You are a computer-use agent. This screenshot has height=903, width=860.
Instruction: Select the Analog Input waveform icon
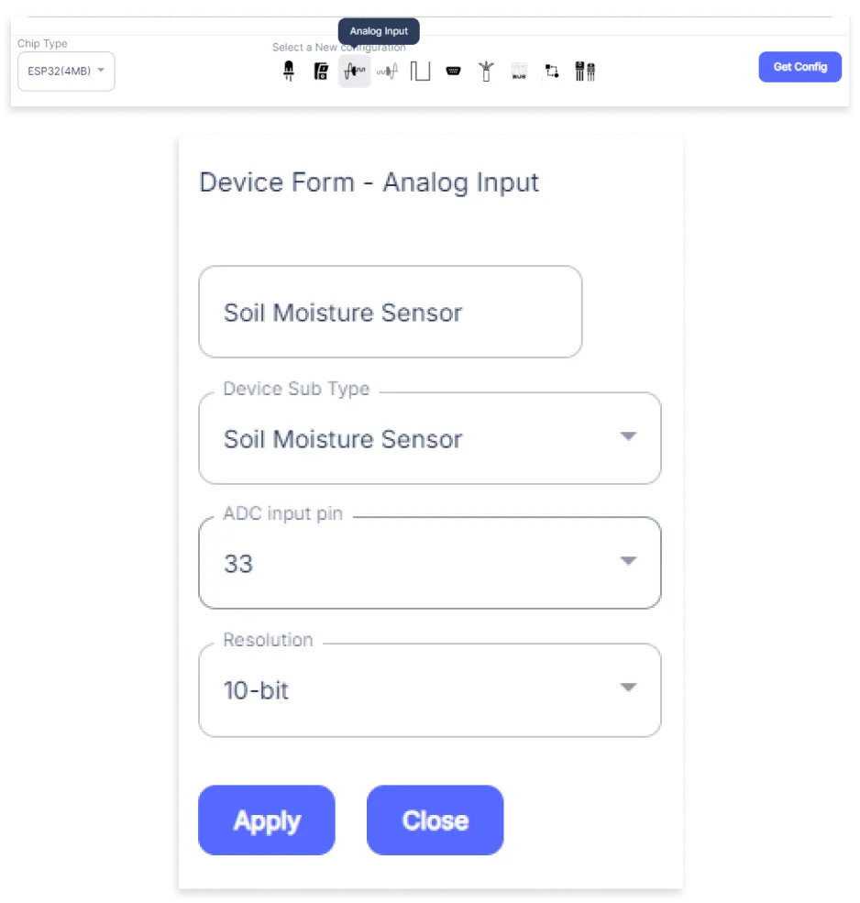tap(354, 72)
